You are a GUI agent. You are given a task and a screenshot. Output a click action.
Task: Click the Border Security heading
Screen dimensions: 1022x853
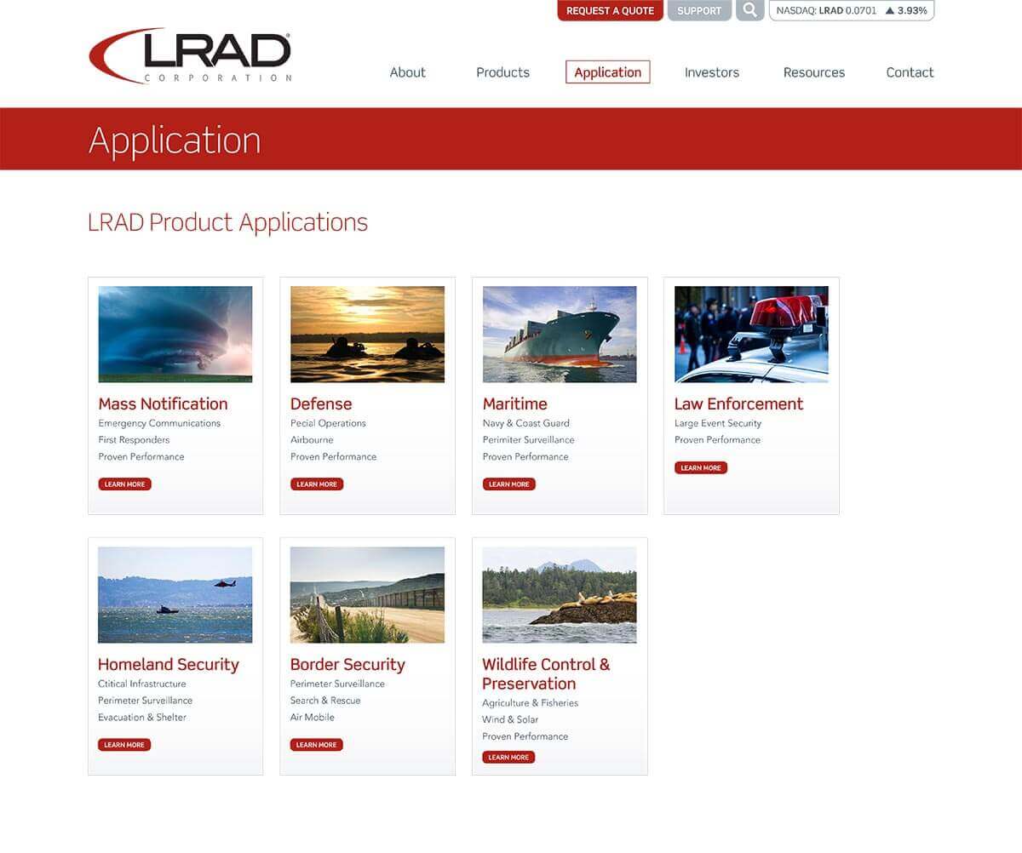pyautogui.click(x=347, y=664)
